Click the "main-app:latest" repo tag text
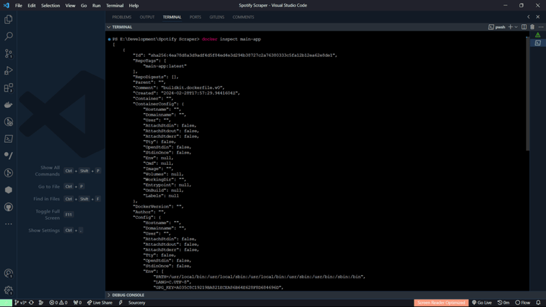 [165, 66]
